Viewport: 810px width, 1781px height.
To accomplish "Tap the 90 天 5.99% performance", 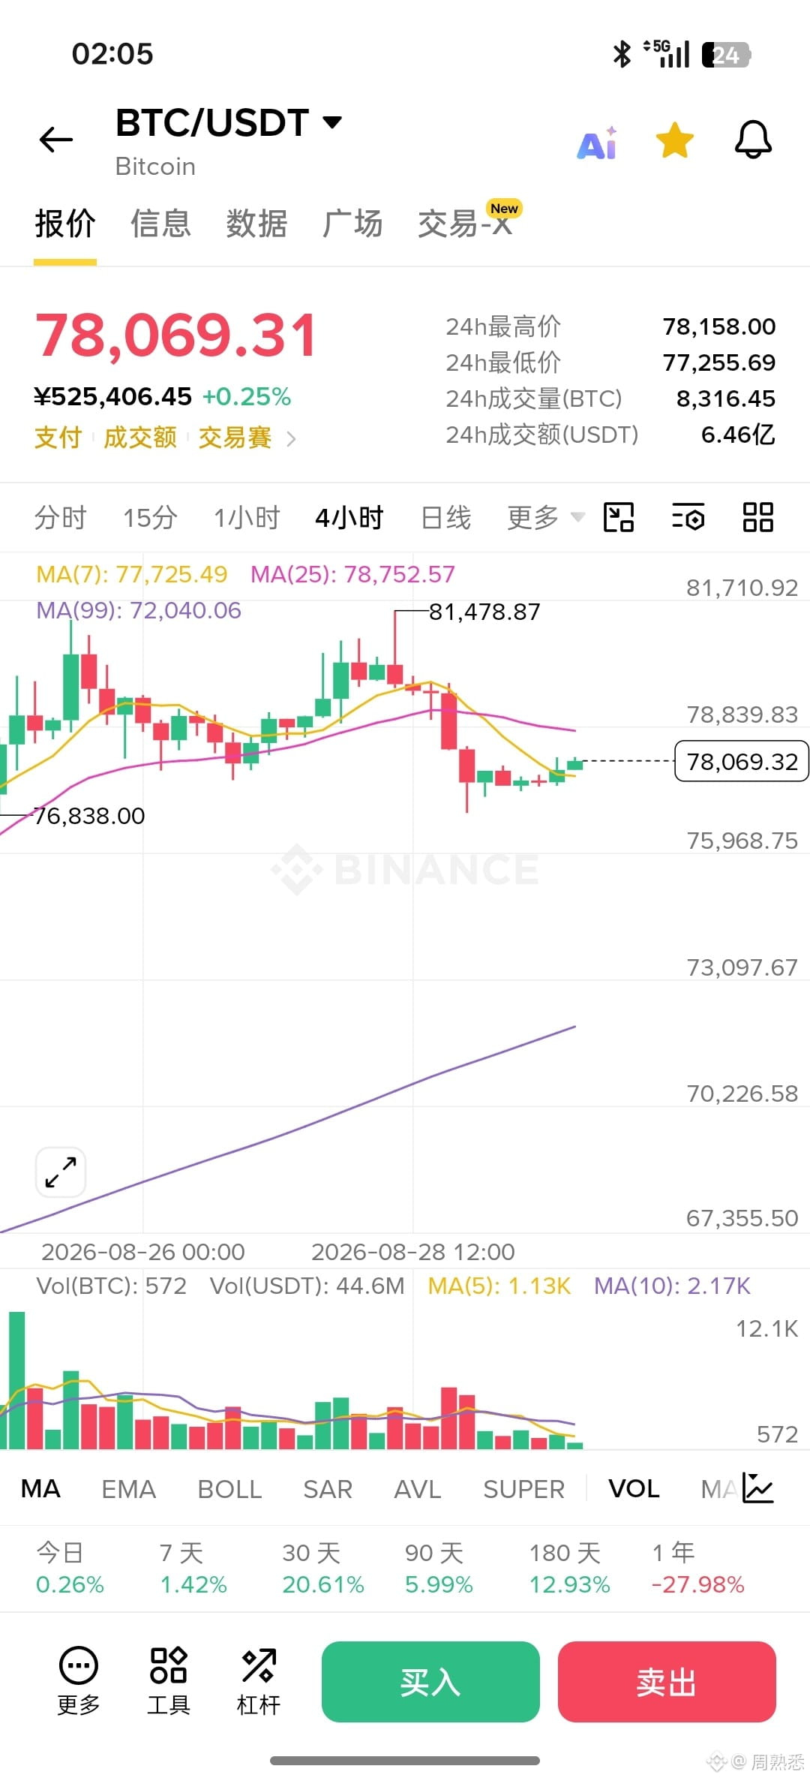I will [439, 1569].
